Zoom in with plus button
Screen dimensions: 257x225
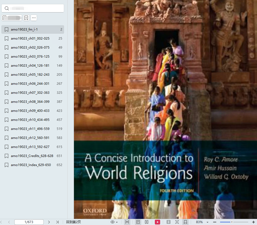pos(253,222)
